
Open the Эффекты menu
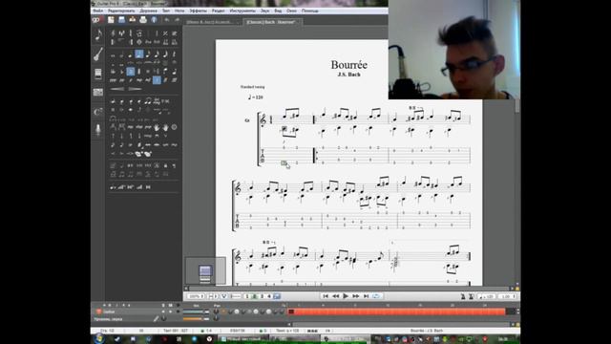click(198, 11)
